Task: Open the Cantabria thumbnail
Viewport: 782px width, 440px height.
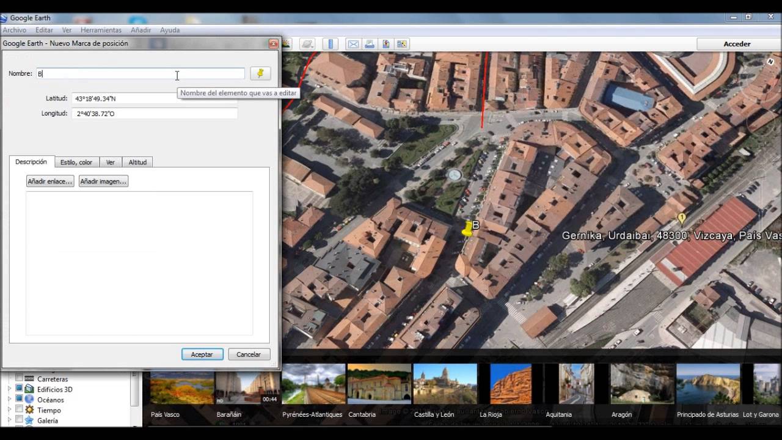Action: [x=379, y=384]
